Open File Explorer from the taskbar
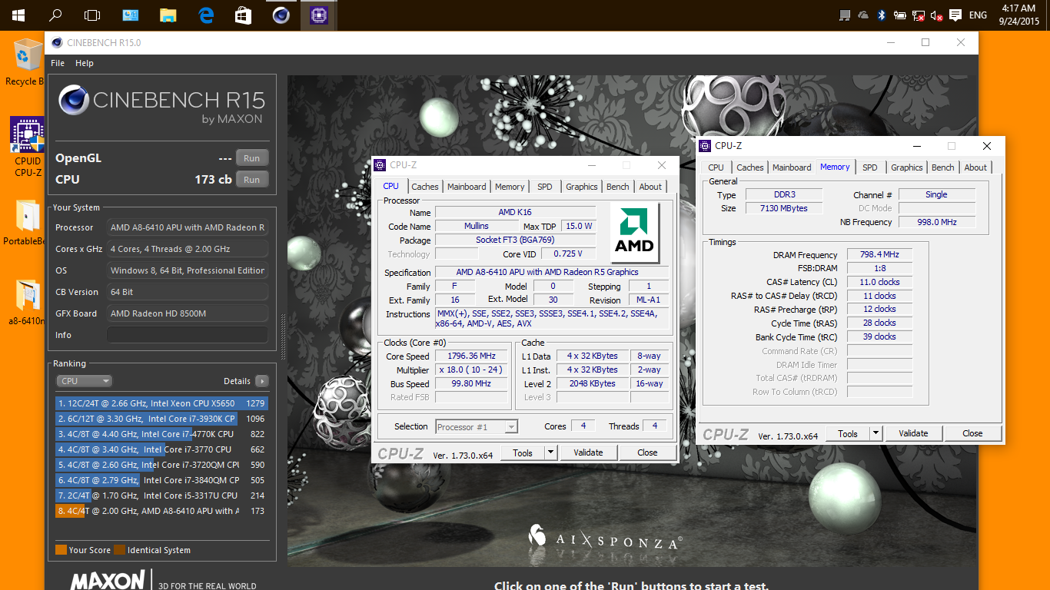 tap(168, 15)
